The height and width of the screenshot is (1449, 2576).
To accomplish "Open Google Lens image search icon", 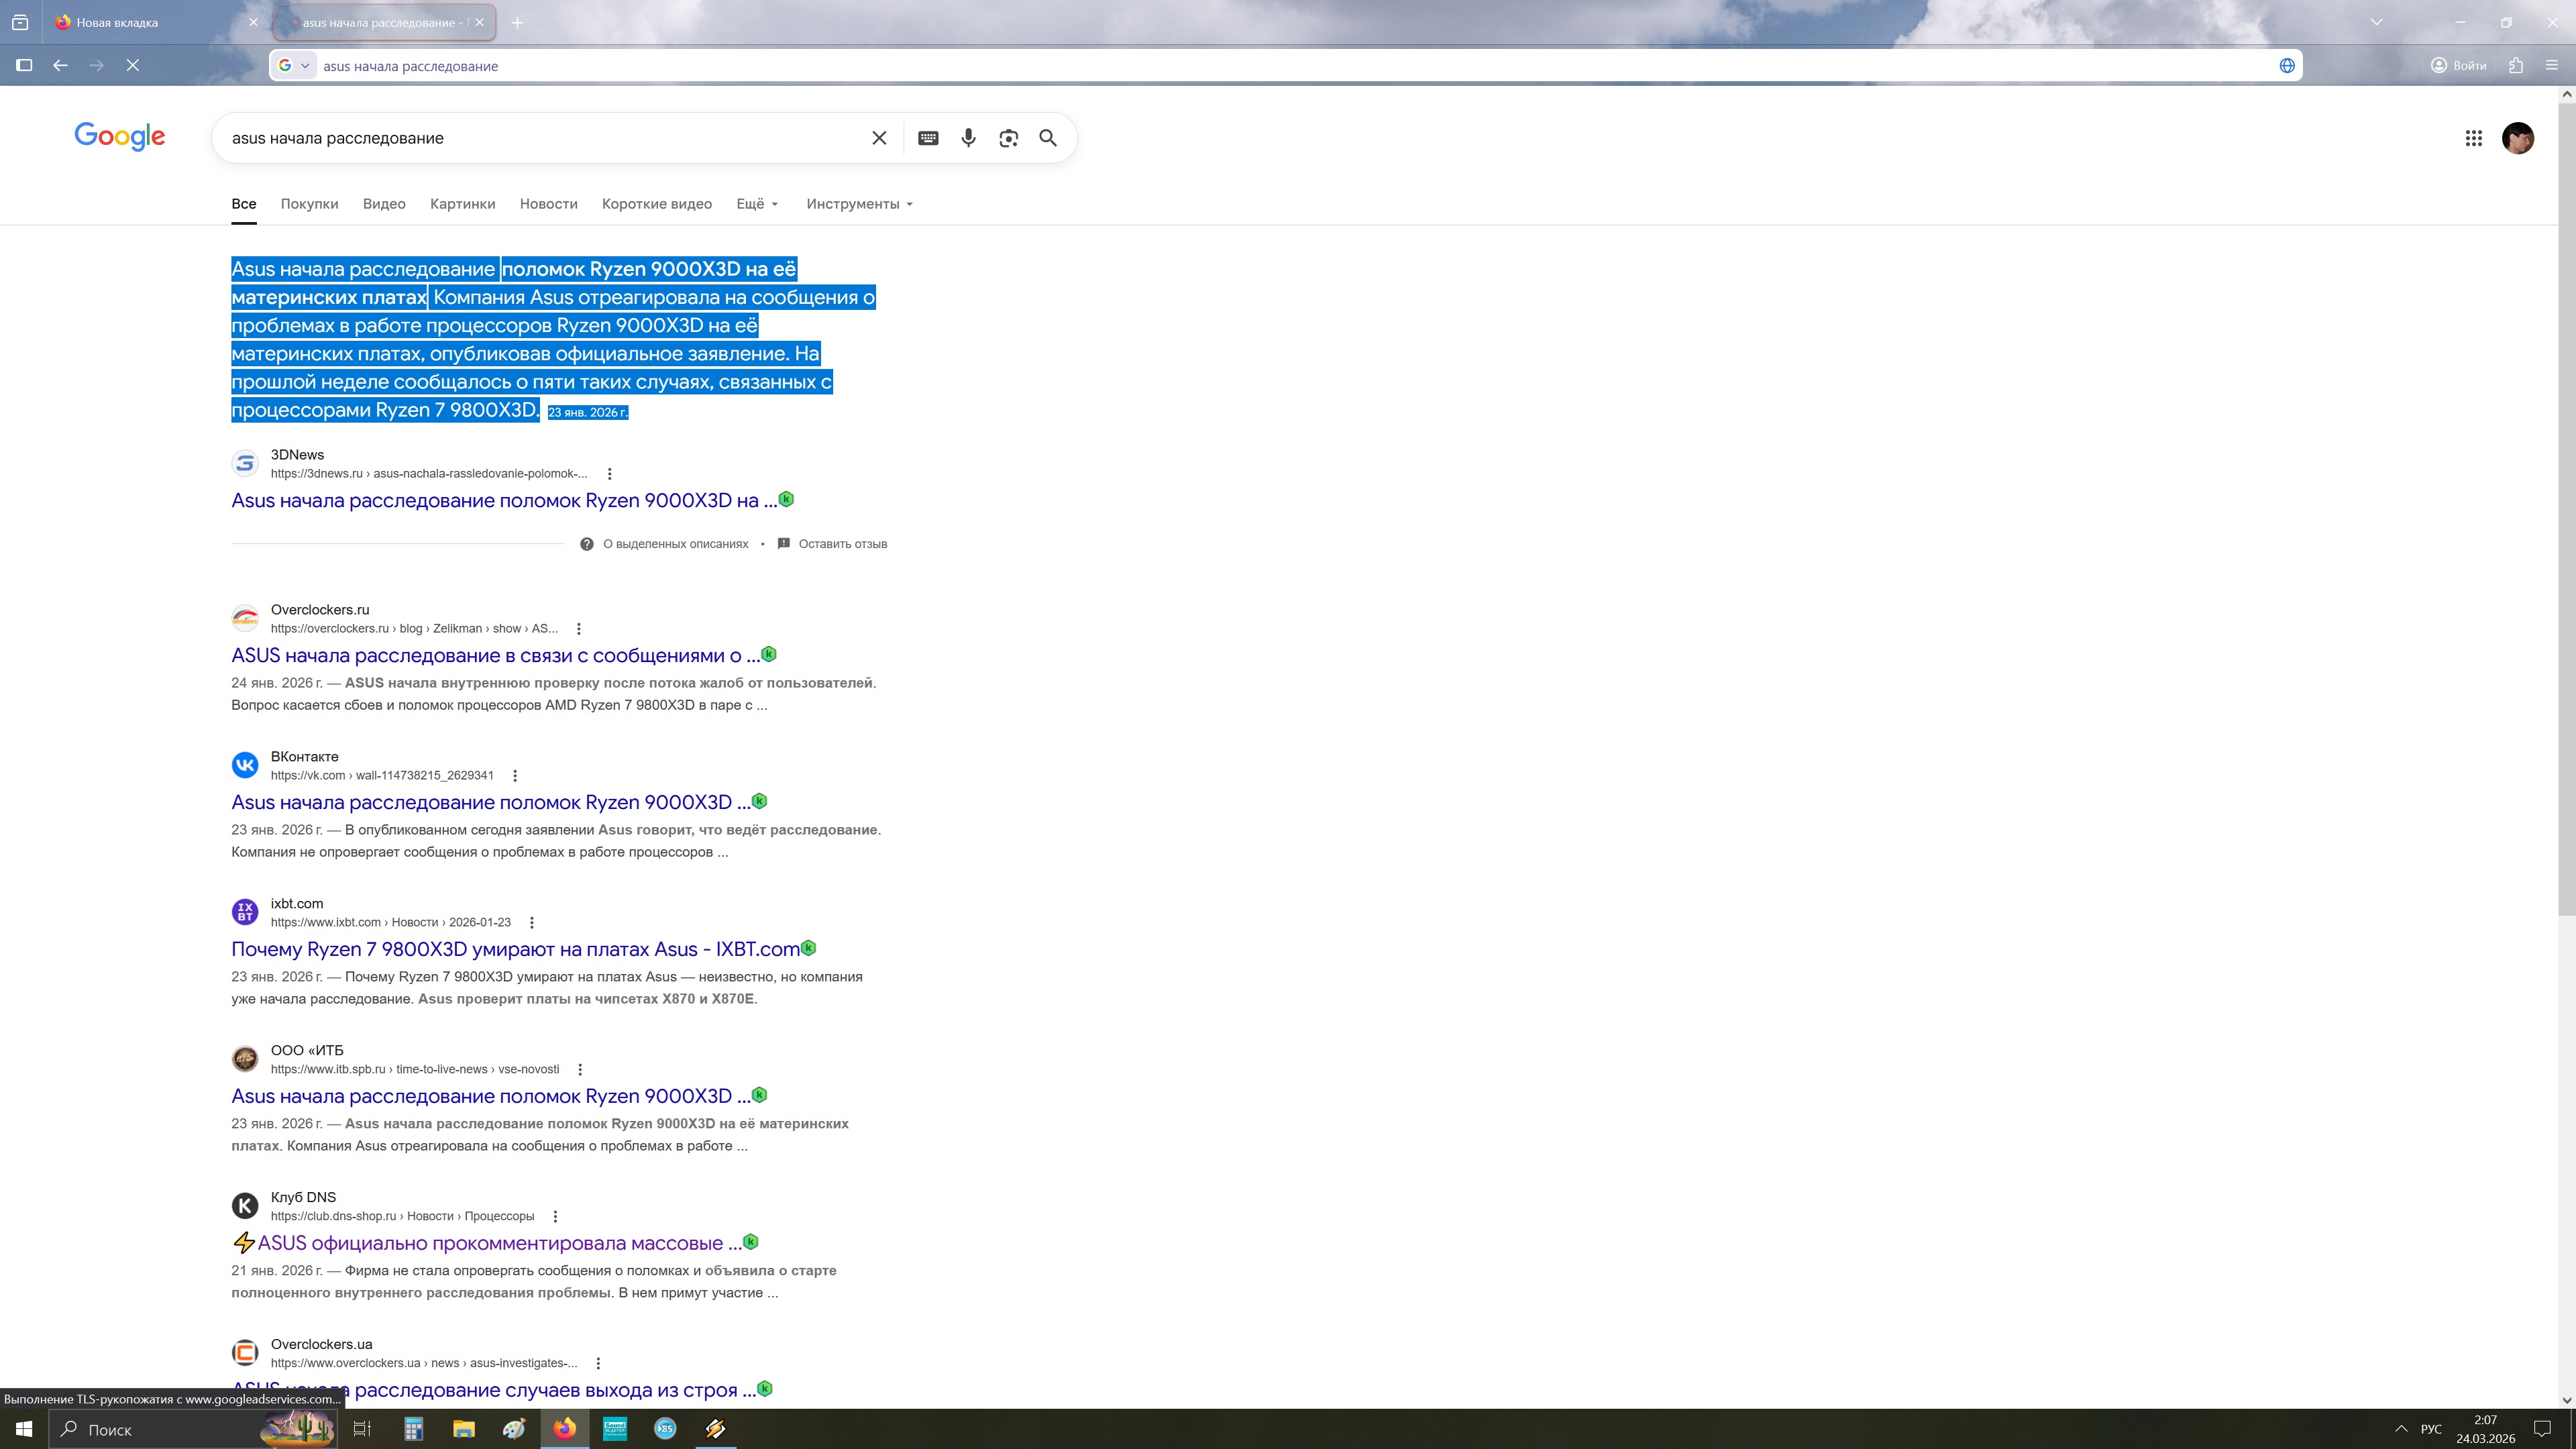I will [x=1008, y=138].
